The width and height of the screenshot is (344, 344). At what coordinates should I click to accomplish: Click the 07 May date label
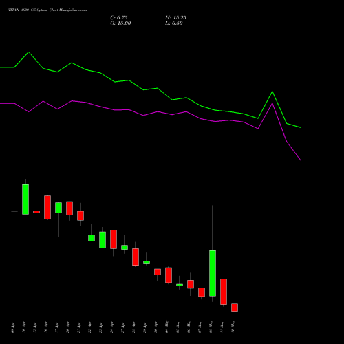tap(200, 327)
